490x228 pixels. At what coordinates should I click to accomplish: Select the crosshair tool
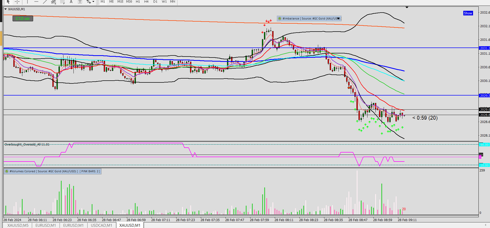coord(17,2)
